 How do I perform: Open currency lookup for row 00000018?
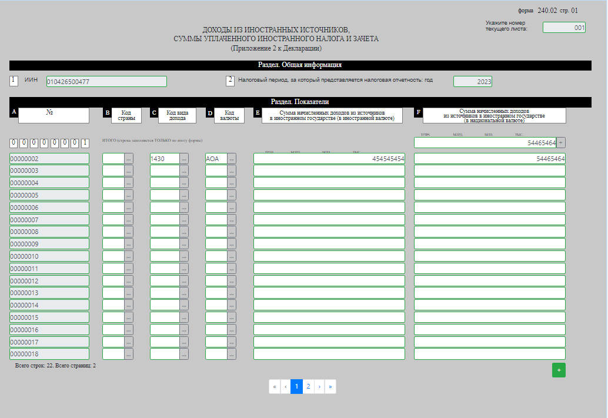click(232, 354)
